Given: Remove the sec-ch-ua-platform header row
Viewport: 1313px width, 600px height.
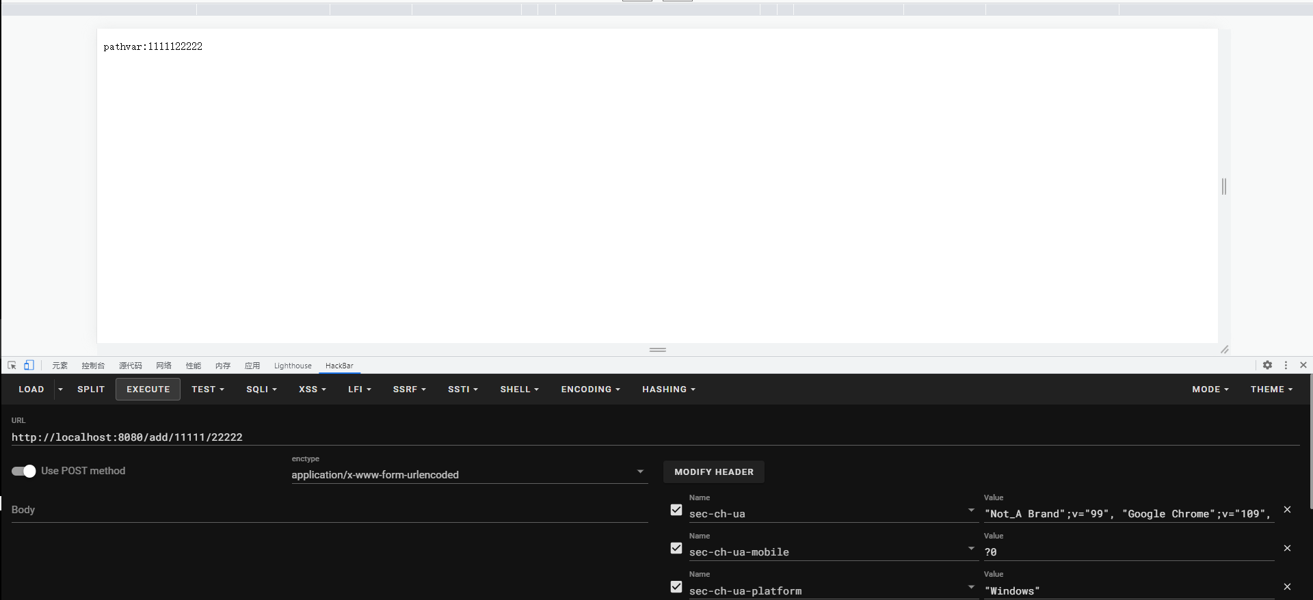Looking at the screenshot, I should [1287, 587].
